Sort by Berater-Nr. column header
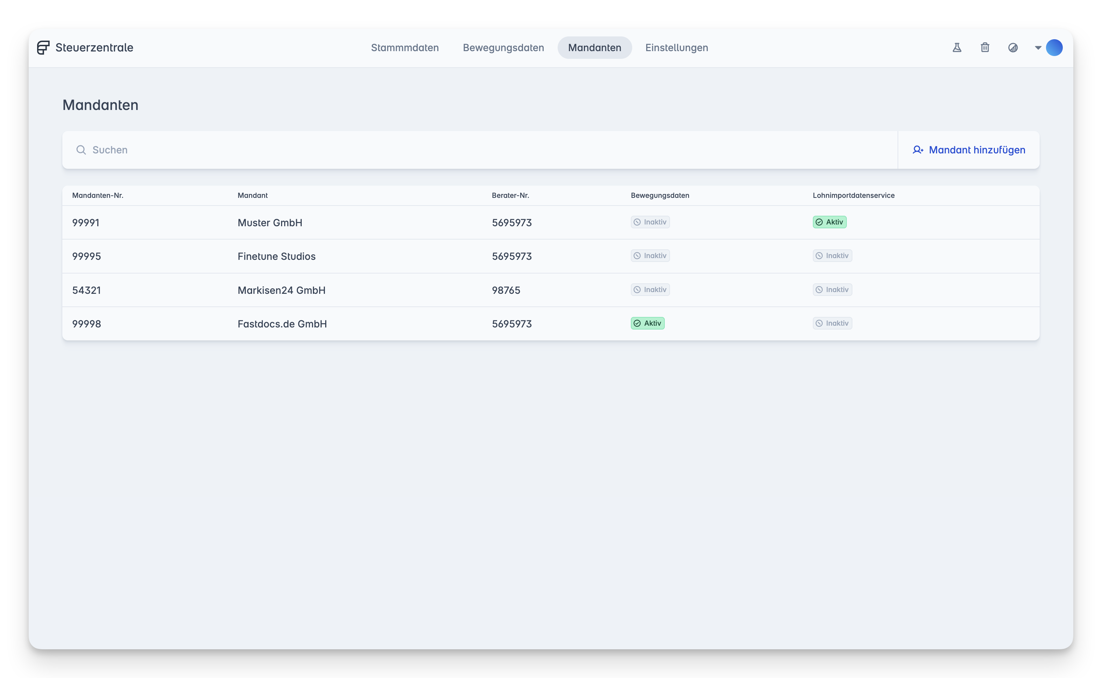 [510, 195]
